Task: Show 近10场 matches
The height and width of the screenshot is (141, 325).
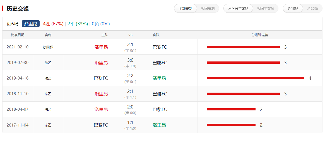Action: [x=293, y=8]
